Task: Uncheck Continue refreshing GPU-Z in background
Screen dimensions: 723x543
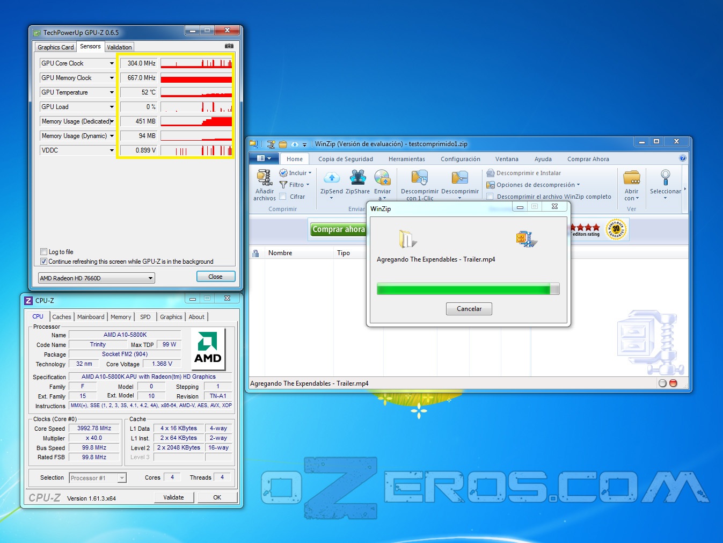Action: point(44,262)
